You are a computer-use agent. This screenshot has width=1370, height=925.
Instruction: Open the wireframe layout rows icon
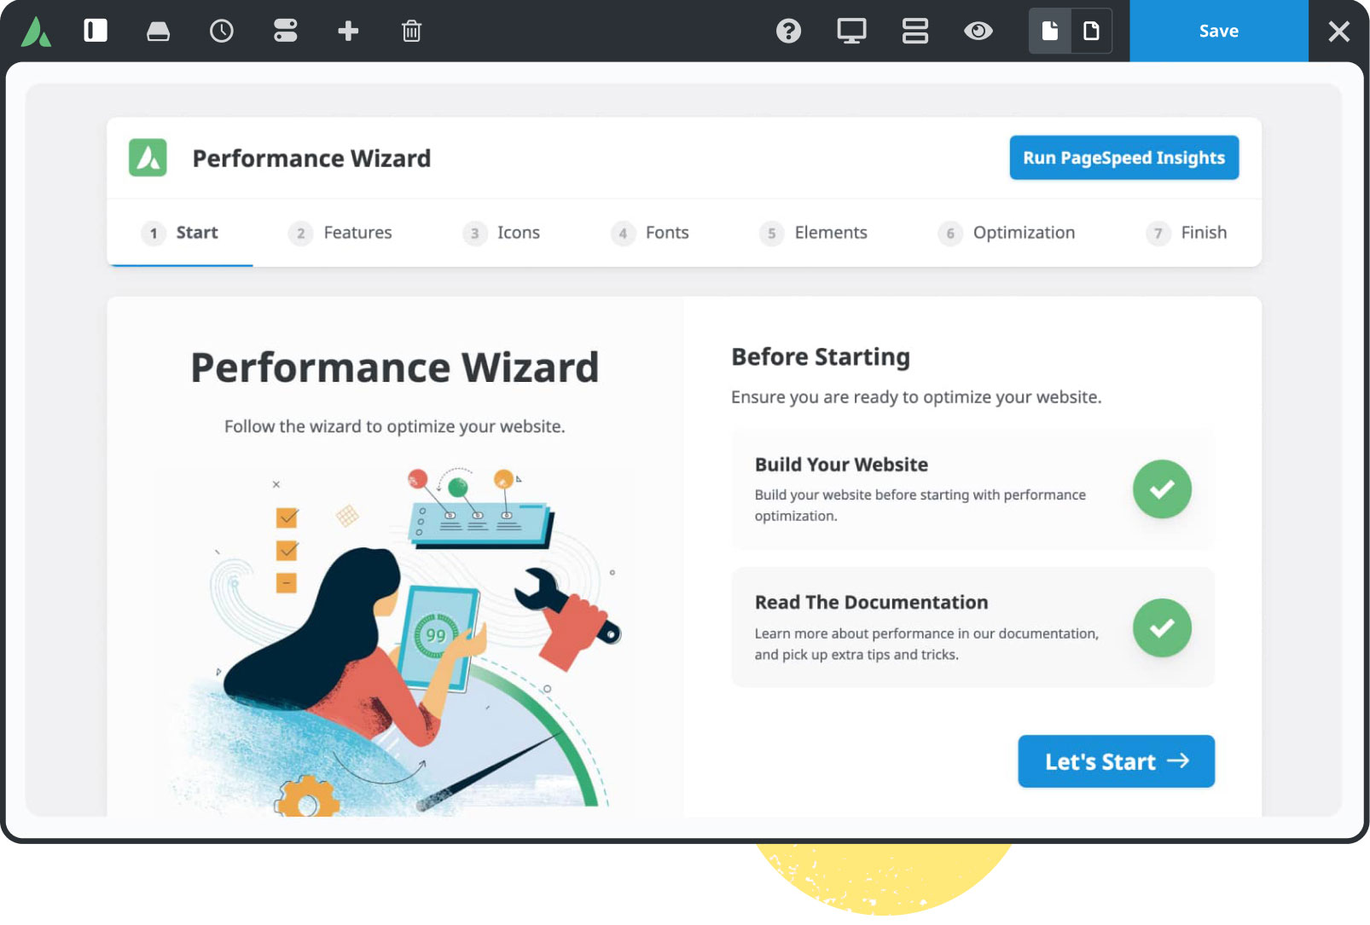(914, 32)
